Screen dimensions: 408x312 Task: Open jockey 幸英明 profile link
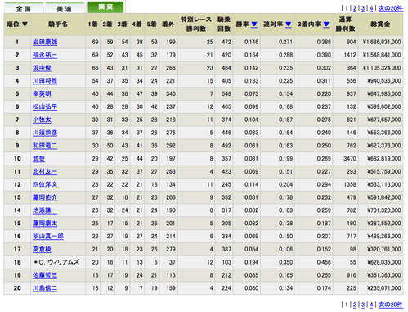[42, 94]
